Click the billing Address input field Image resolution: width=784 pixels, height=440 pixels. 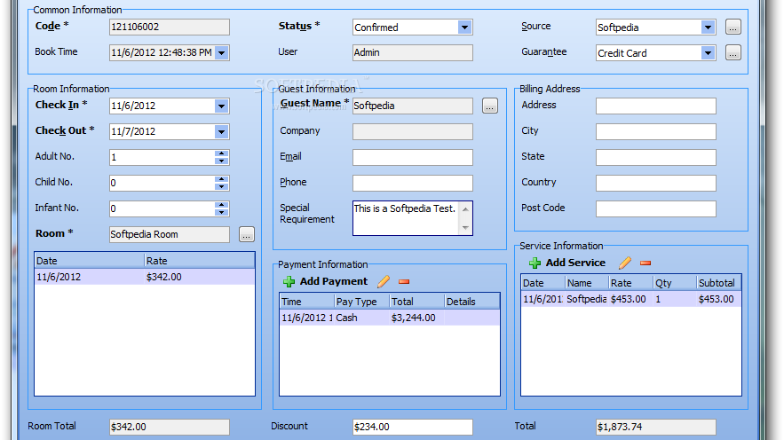(x=655, y=106)
